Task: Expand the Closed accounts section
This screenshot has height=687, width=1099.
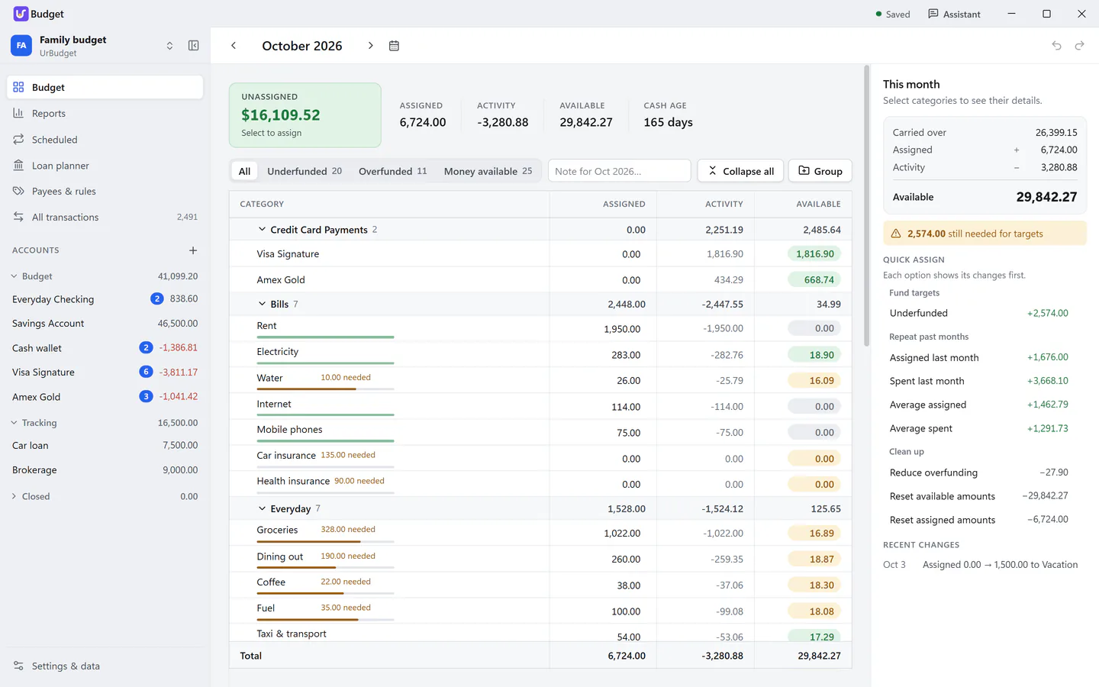Action: coord(14,496)
